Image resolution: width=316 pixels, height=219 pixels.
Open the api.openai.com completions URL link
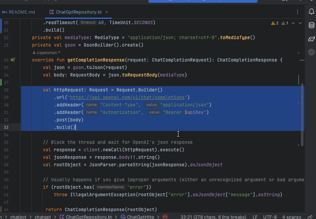pos(127,97)
